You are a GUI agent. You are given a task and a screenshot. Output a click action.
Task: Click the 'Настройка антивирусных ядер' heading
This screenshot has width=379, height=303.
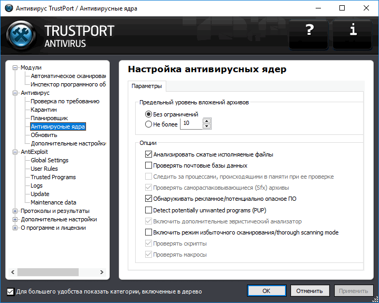click(x=207, y=69)
